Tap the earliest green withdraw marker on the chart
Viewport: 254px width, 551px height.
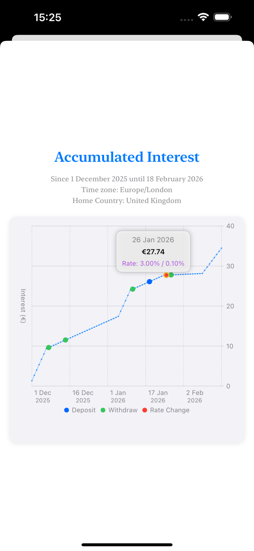point(49,348)
